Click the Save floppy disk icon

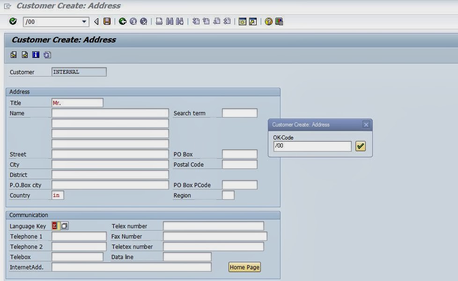click(107, 21)
